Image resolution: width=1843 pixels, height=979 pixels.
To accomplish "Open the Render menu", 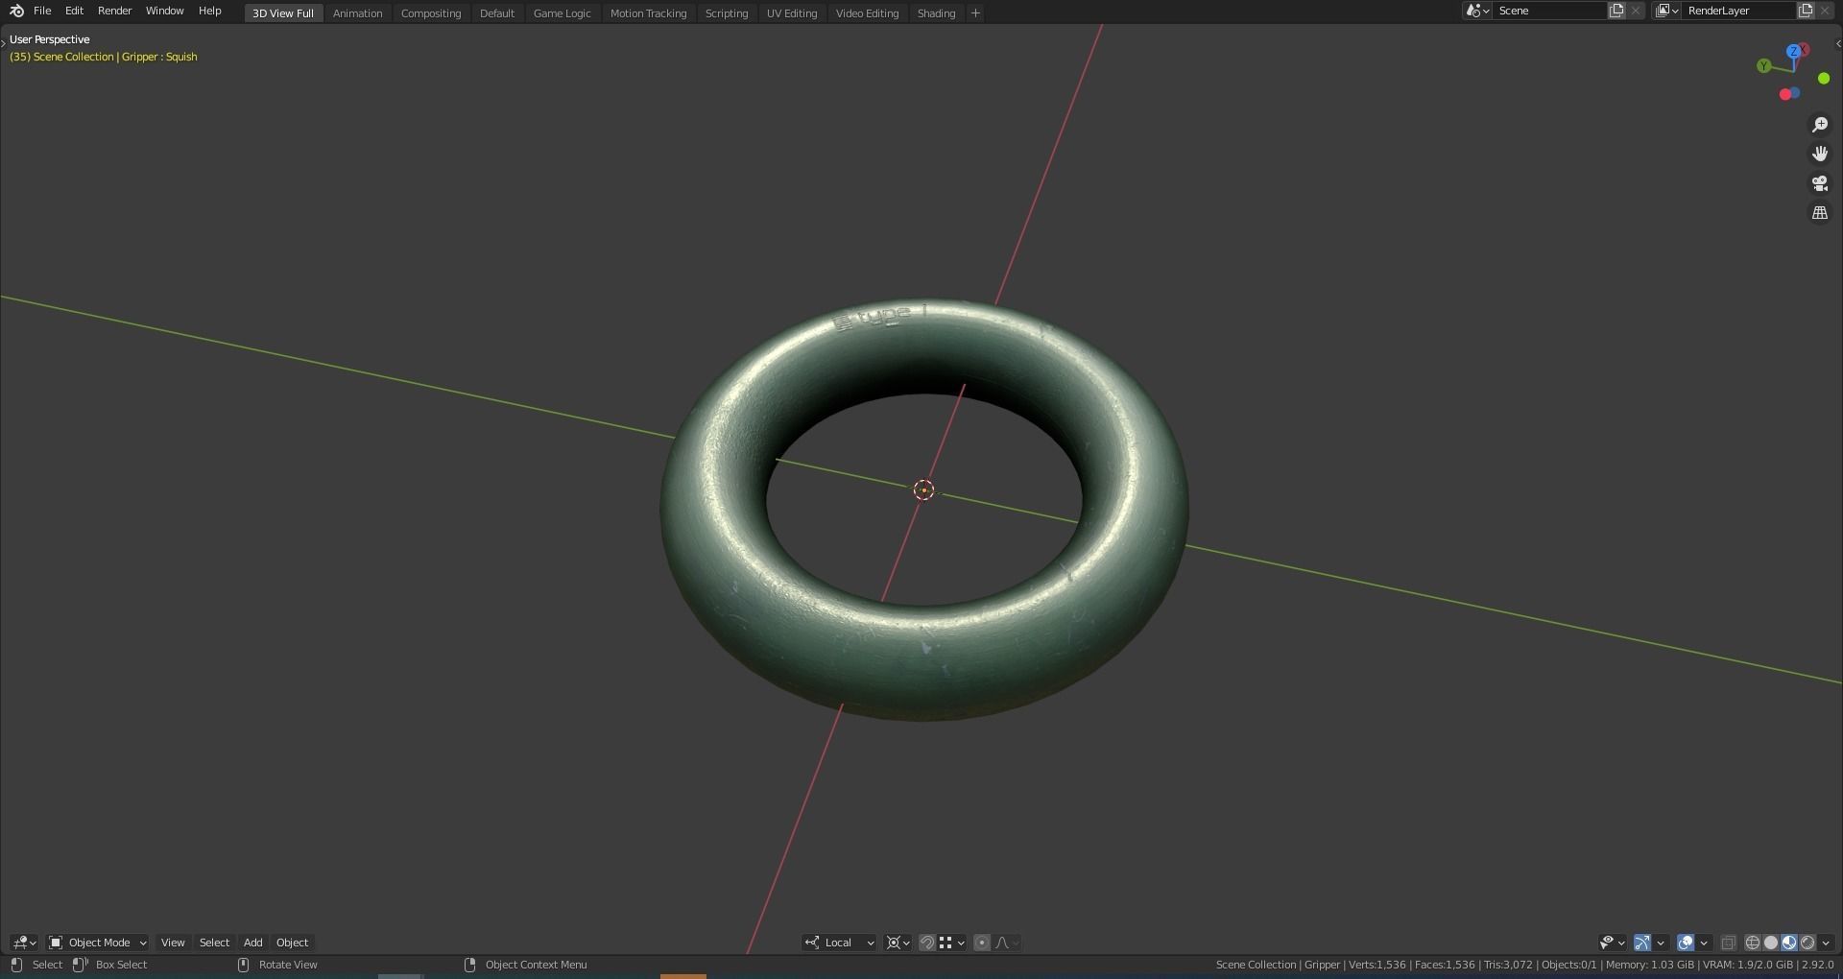I will (x=115, y=11).
